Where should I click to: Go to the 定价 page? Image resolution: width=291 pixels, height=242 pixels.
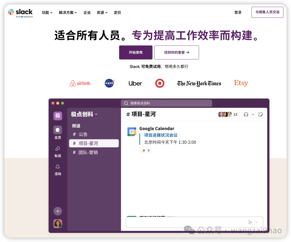(x=117, y=12)
